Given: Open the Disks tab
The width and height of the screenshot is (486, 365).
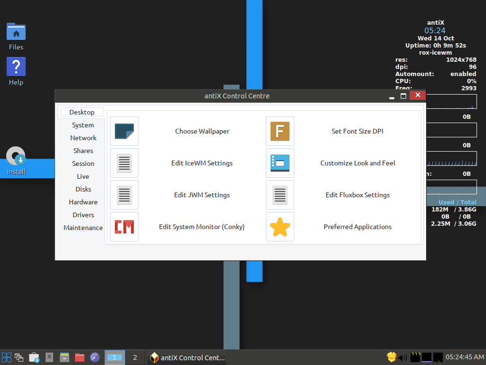Looking at the screenshot, I should click(x=83, y=189).
